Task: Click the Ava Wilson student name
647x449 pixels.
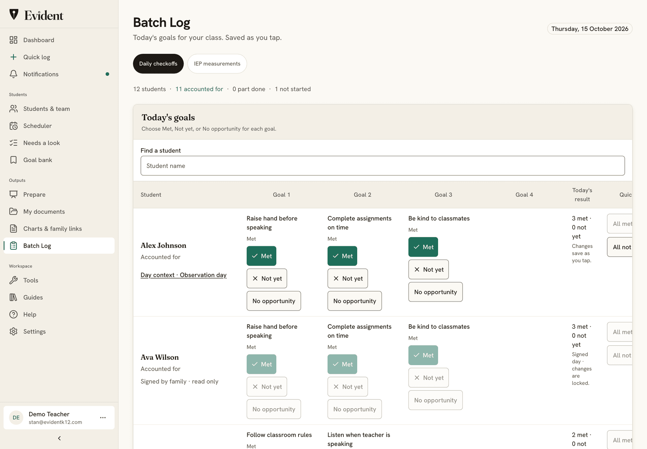Action: click(160, 357)
